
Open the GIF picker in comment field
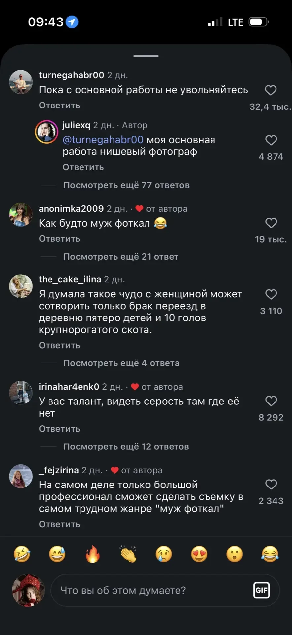[261, 590]
